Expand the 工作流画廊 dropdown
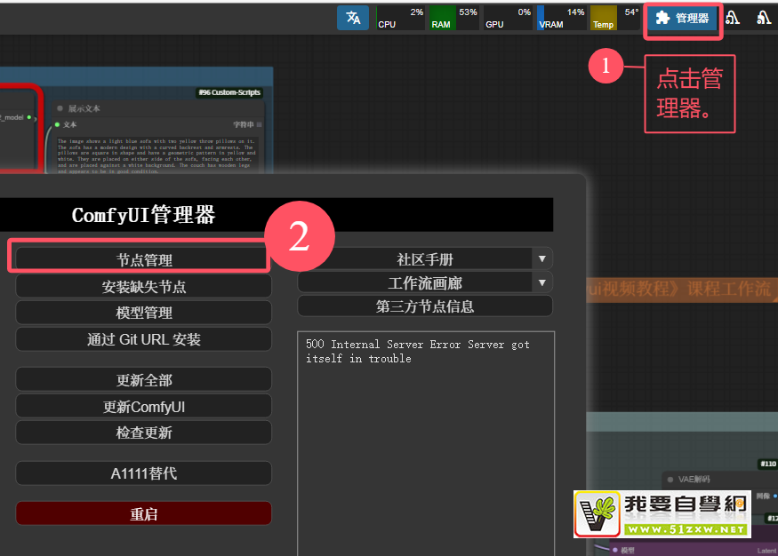Image resolution: width=778 pixels, height=556 pixels. point(541,283)
